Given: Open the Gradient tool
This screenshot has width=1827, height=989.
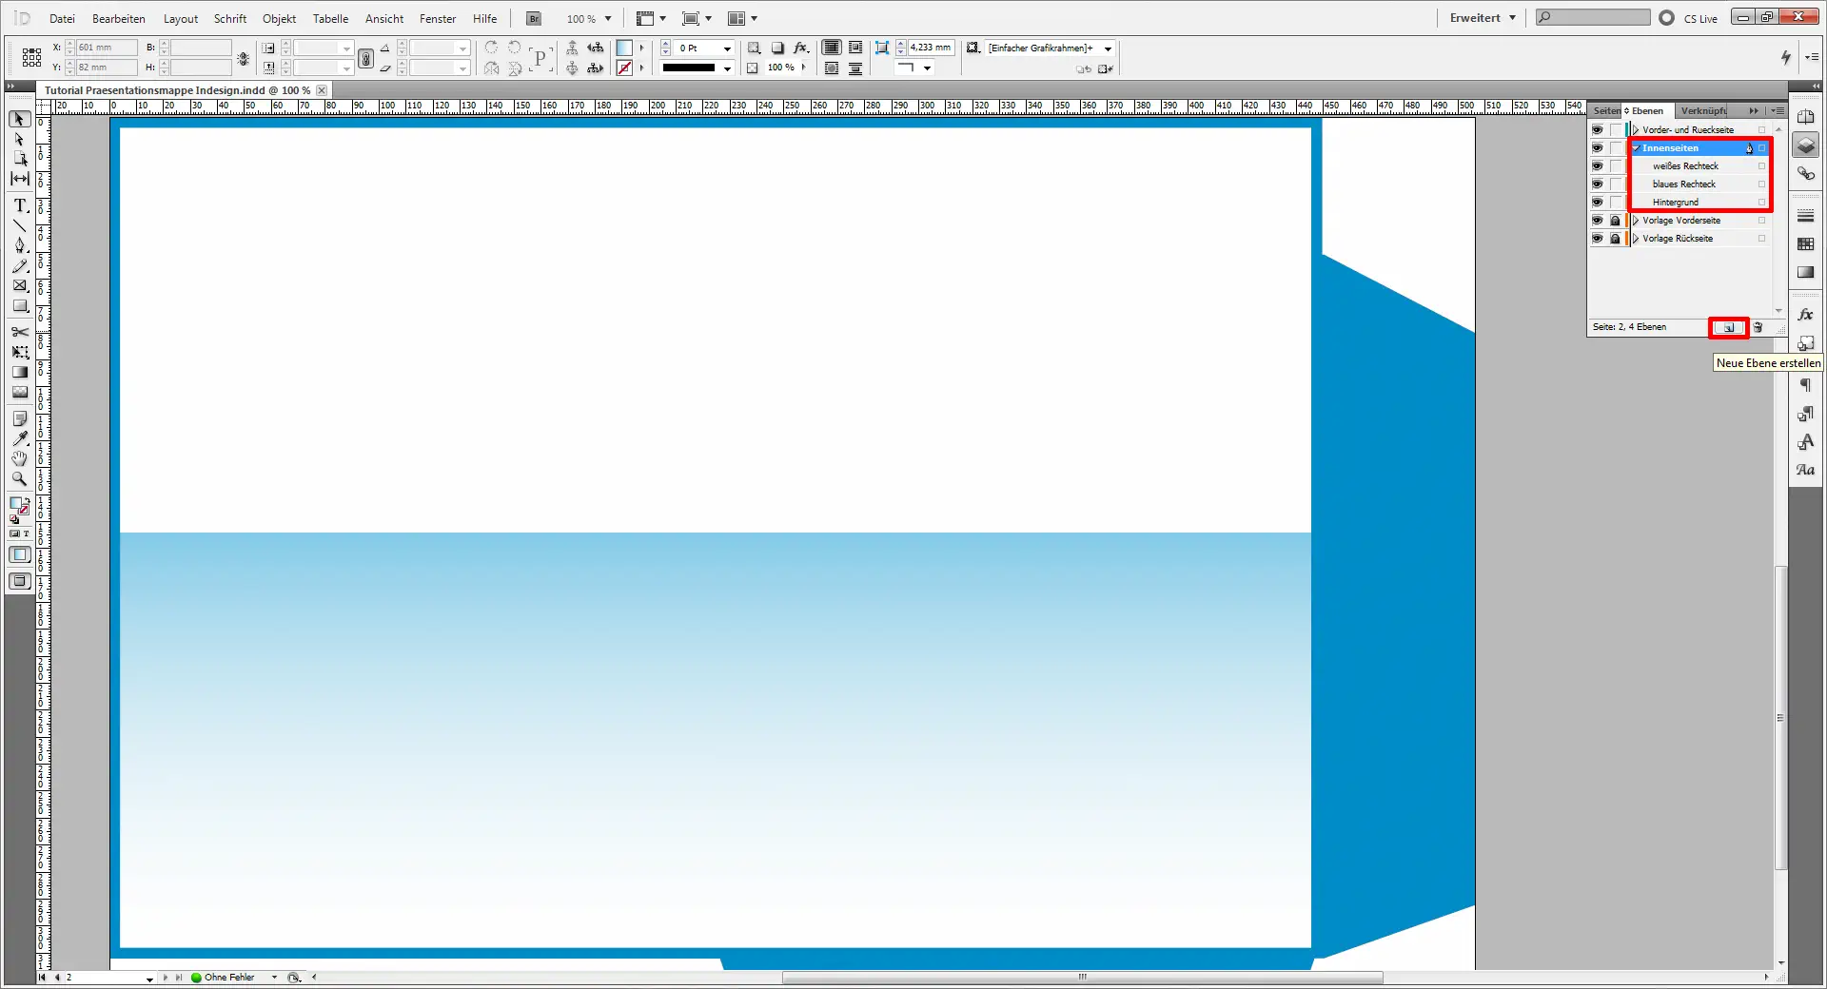Looking at the screenshot, I should (19, 372).
